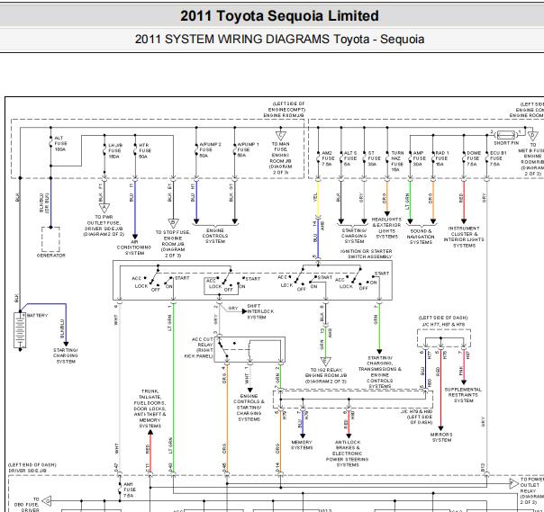Click the "SHORT PIN" label
544x512 pixels.
click(506, 143)
